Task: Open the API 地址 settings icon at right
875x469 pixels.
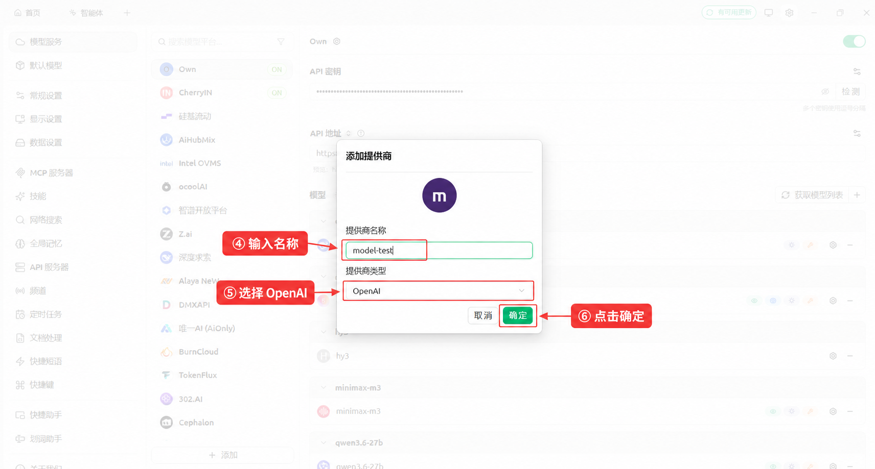Action: (857, 133)
